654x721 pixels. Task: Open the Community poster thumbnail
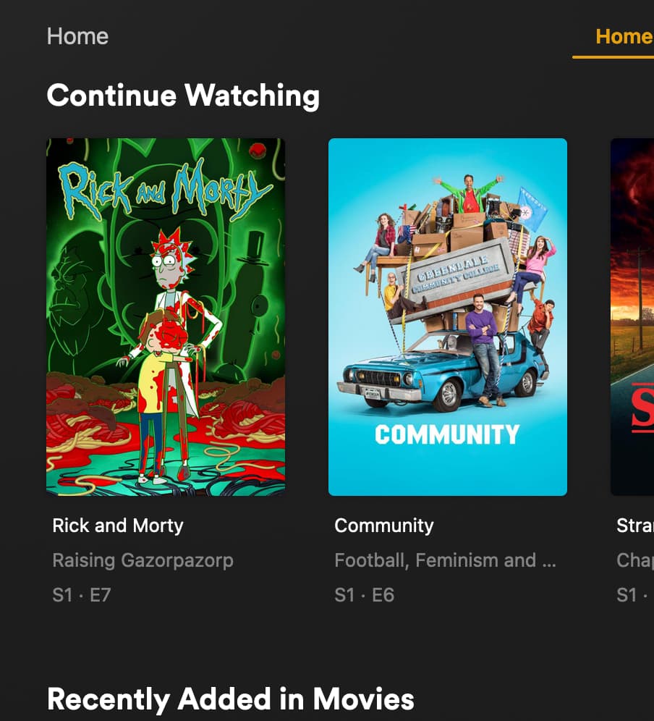point(448,317)
